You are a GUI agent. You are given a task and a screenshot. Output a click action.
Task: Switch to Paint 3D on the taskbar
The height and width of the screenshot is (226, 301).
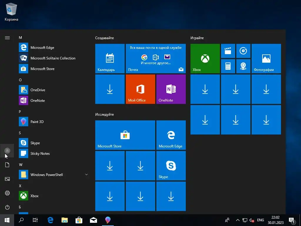pos(108,220)
